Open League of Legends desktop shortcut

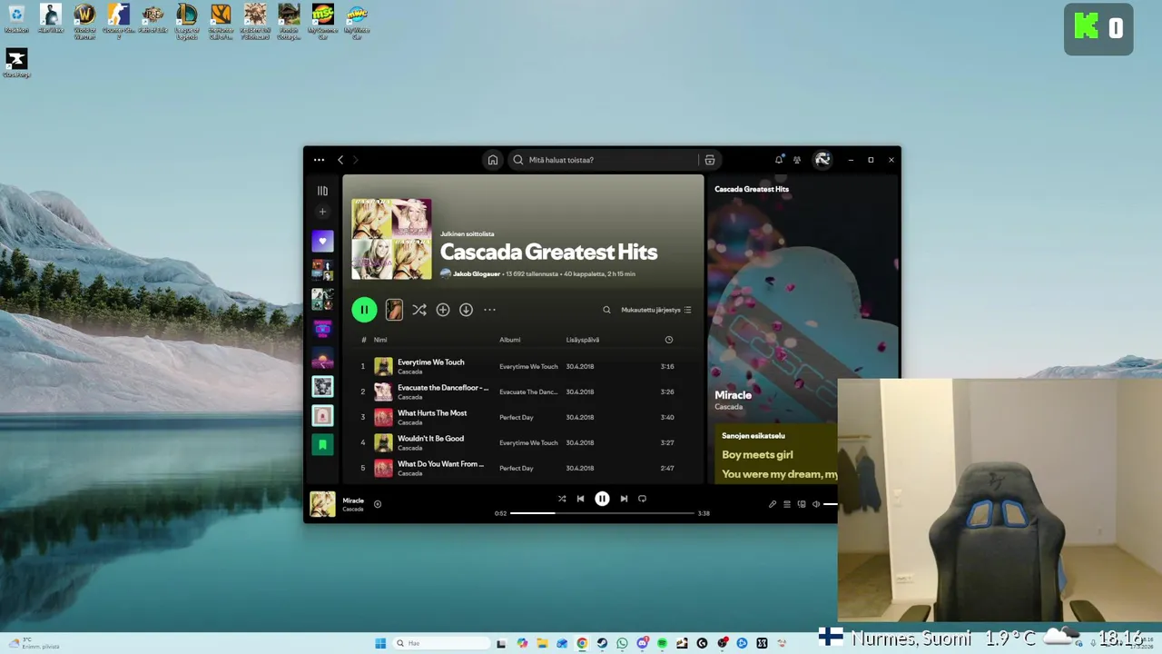(x=187, y=21)
